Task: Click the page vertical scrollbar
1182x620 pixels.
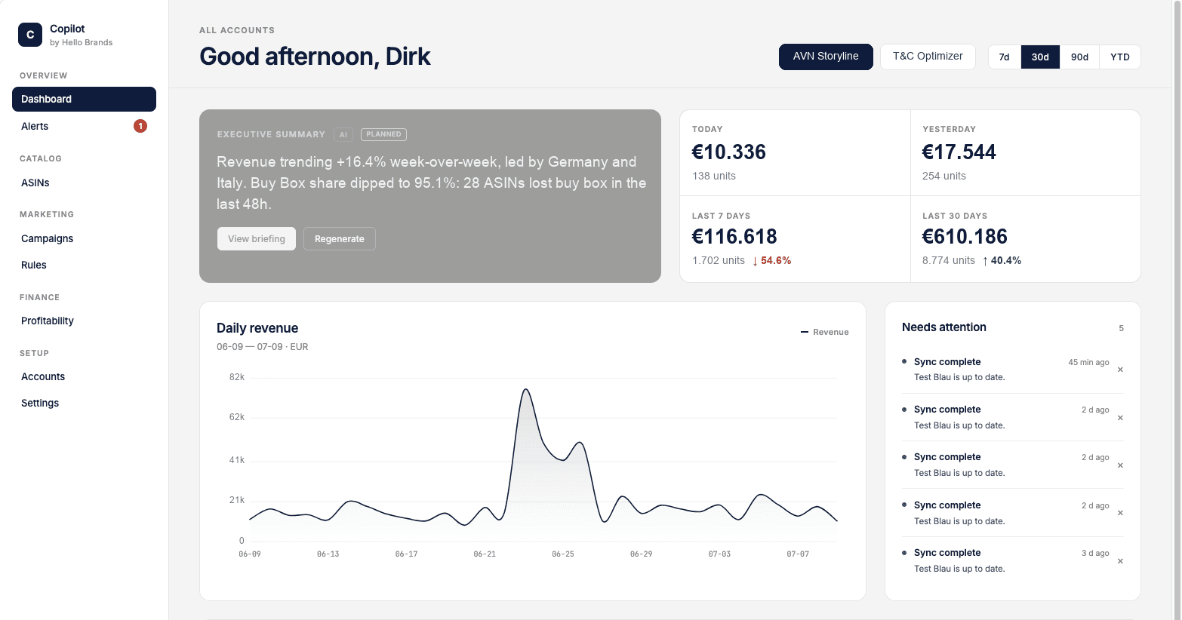Action: click(1177, 310)
